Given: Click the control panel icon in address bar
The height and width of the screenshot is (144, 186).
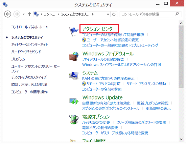Looking at the screenshot, I should [36, 14].
